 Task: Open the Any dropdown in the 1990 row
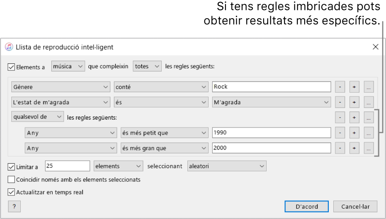71,133
